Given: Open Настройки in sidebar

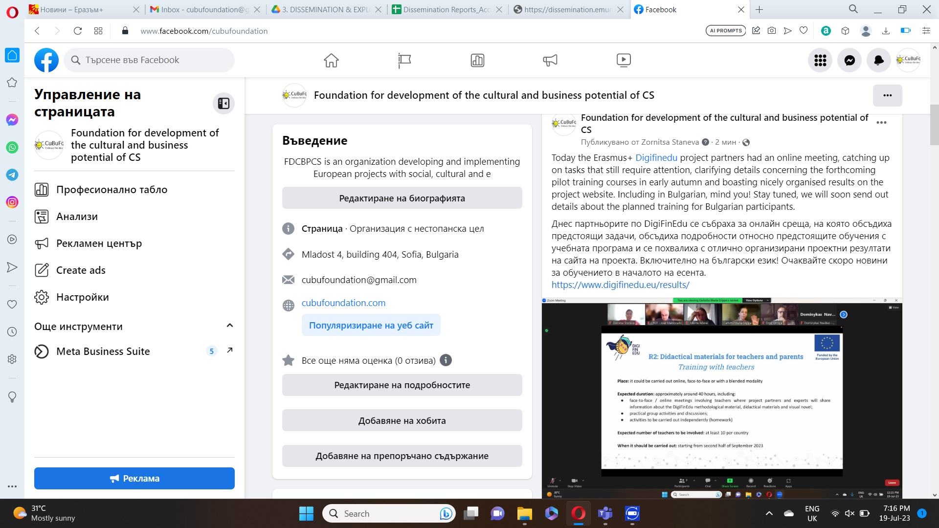Looking at the screenshot, I should 134,297.
